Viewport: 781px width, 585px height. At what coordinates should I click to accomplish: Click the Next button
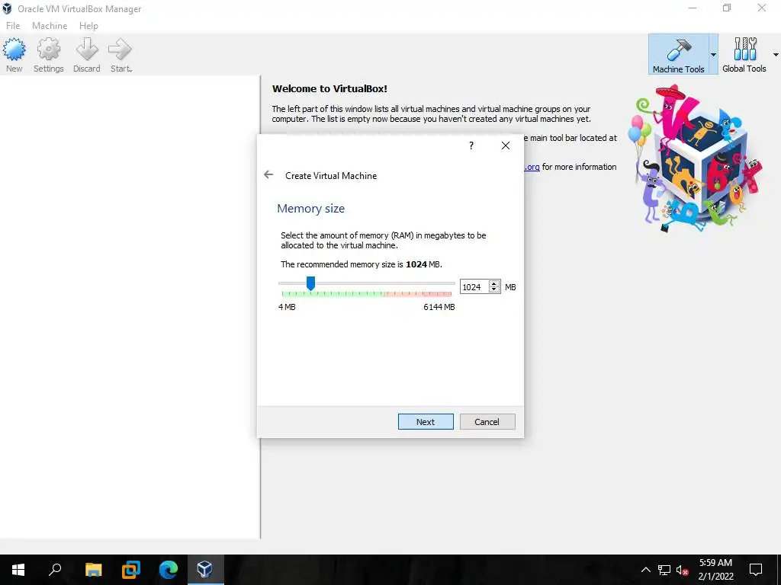[x=426, y=421]
